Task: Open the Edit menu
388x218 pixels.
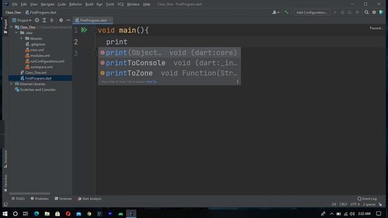Action: 24,4
